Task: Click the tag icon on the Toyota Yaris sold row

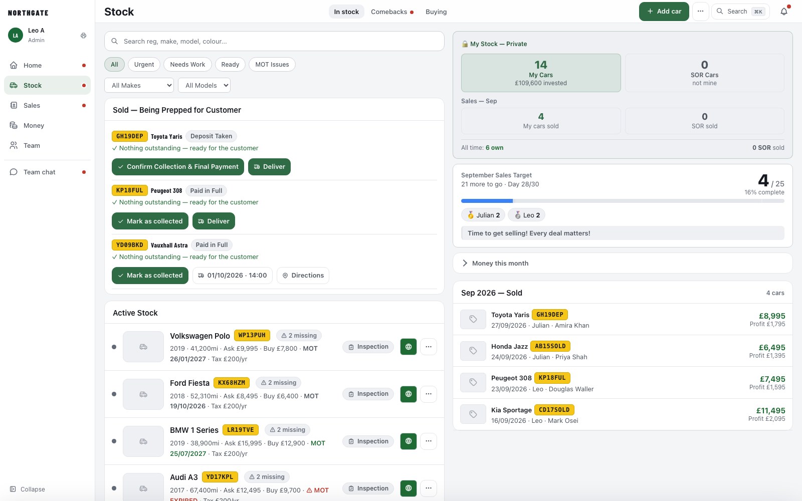Action: (473, 319)
